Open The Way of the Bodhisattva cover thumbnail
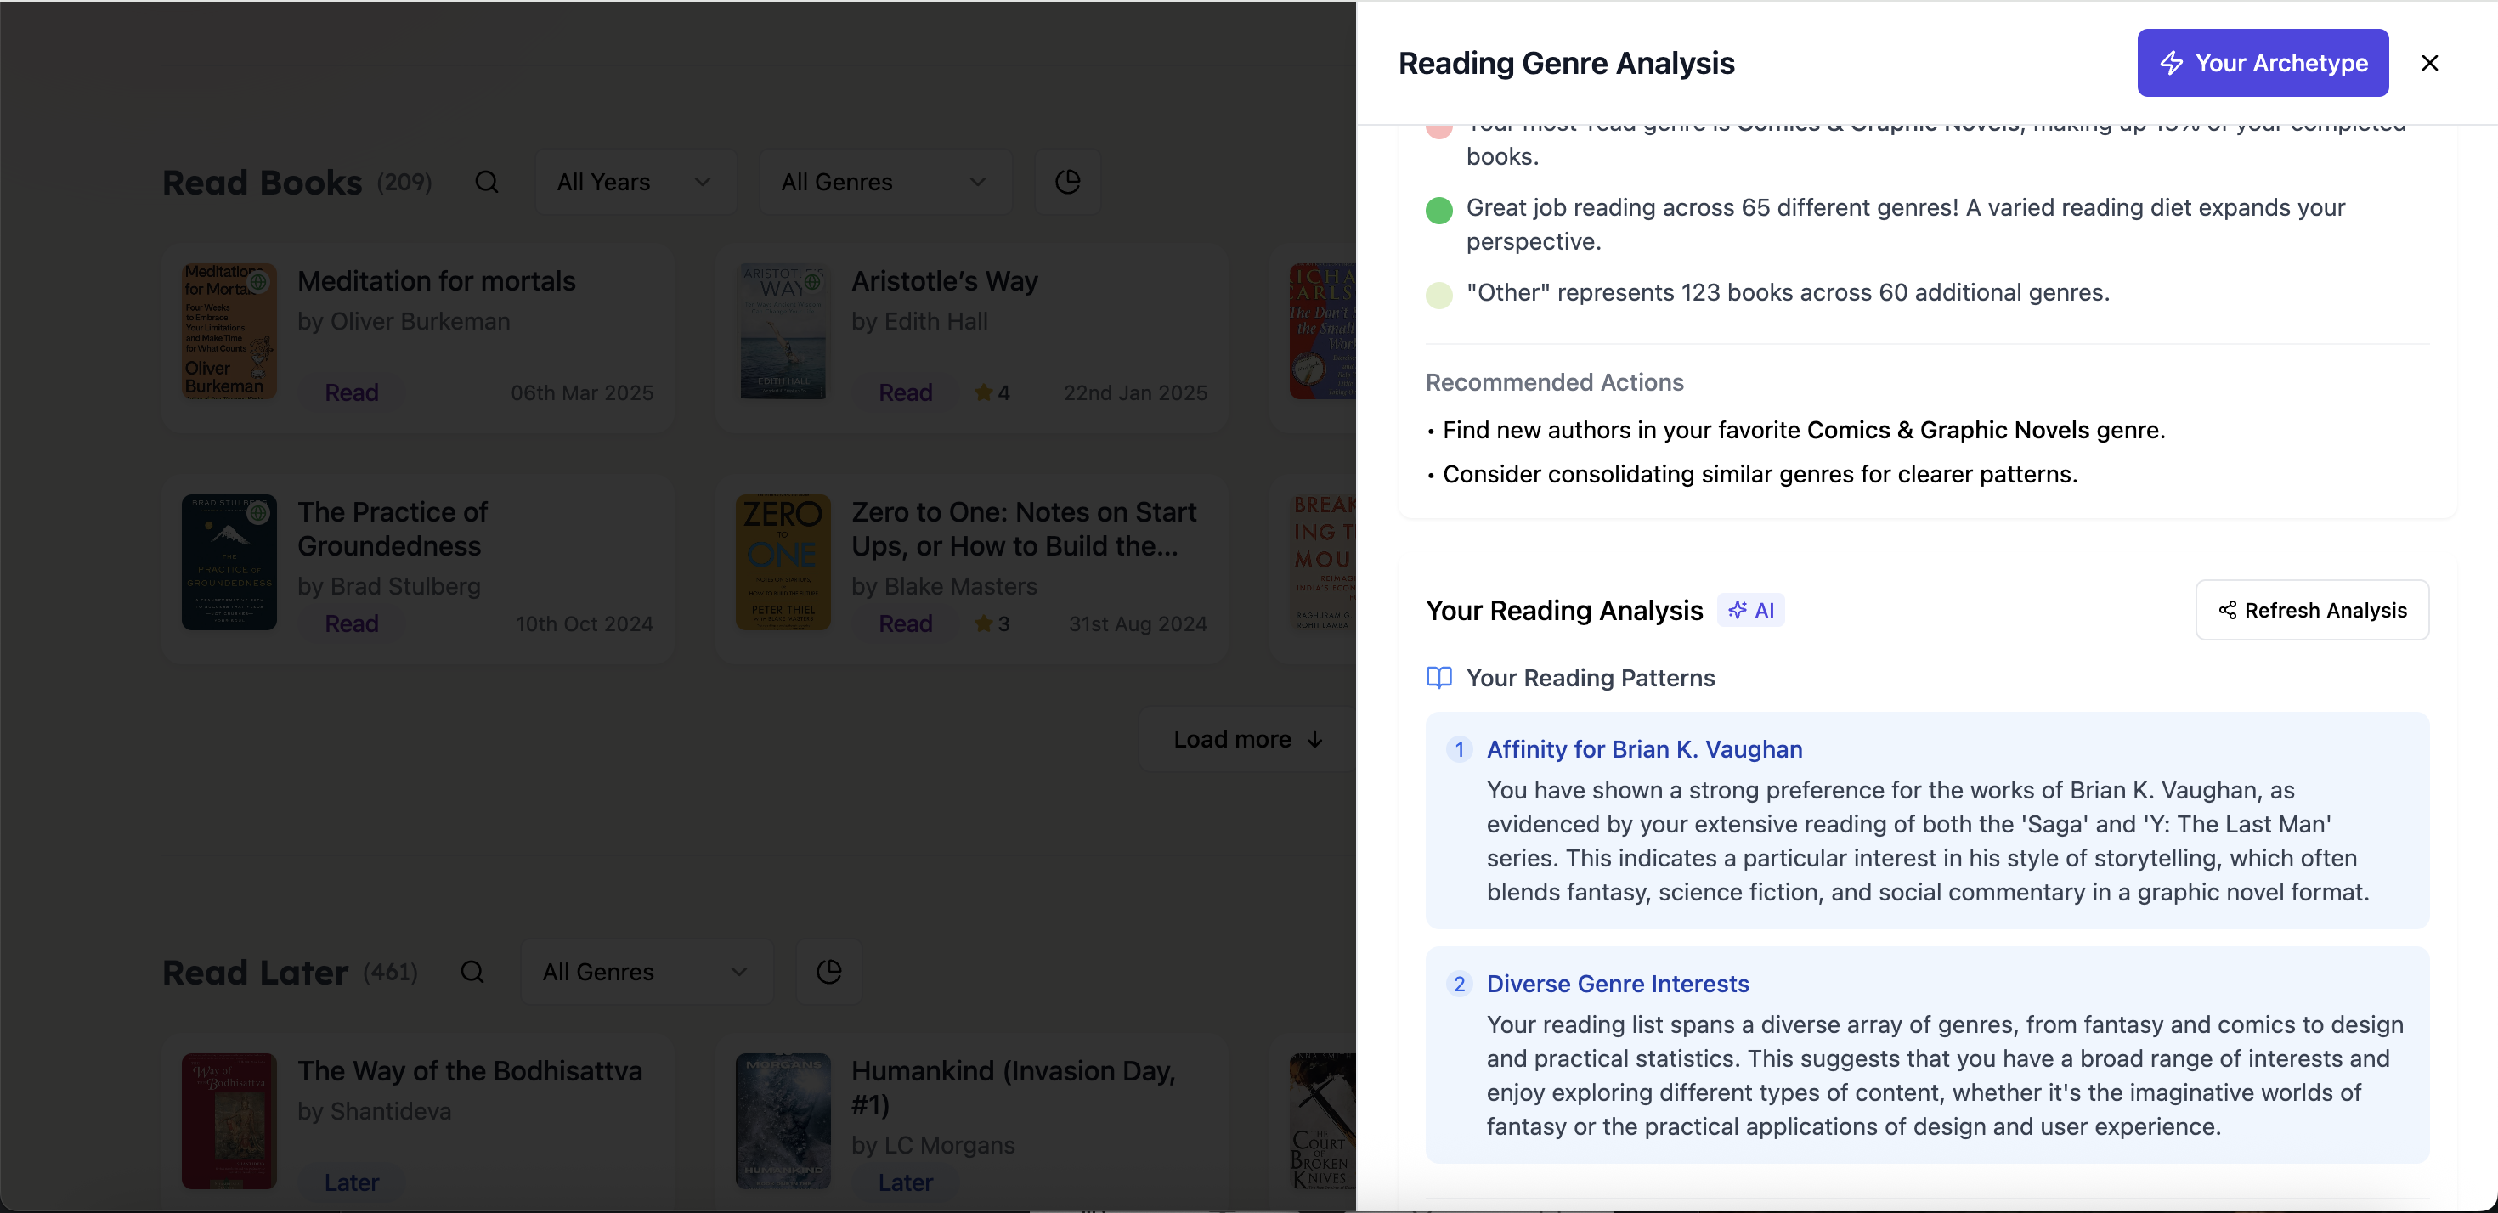The height and width of the screenshot is (1213, 2498). [x=229, y=1121]
